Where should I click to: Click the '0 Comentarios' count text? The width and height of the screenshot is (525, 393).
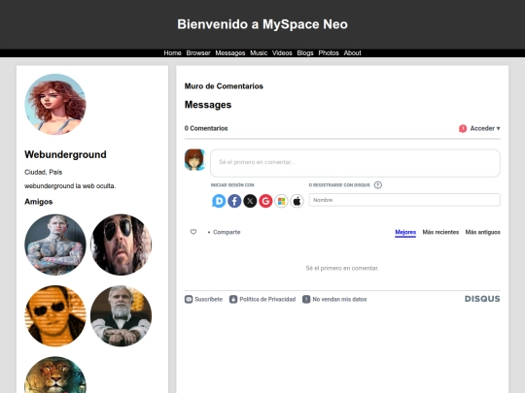coord(206,128)
